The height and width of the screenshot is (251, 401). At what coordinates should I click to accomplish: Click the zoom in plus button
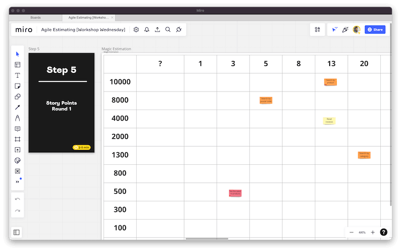[x=373, y=232]
